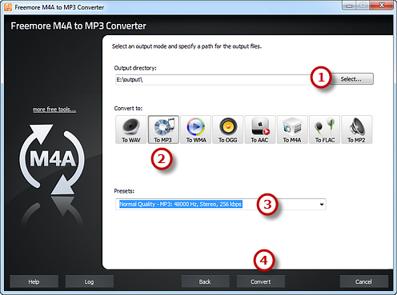Select the To WAV format icon
This screenshot has width=397, height=295.
[x=131, y=130]
